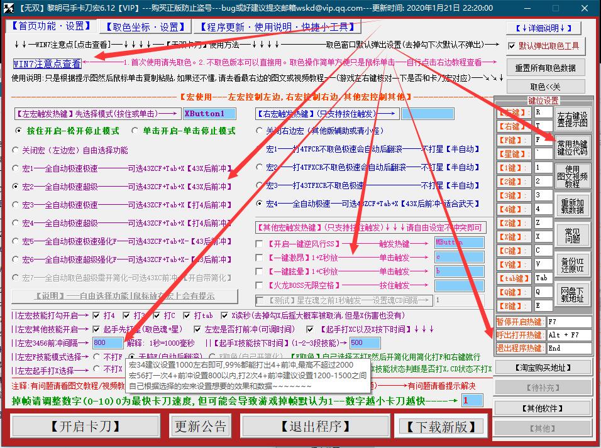Viewport: 601px width, 448px height.
Task: Enable the 开启一键逆风行SS checkbox
Action: (x=260, y=243)
